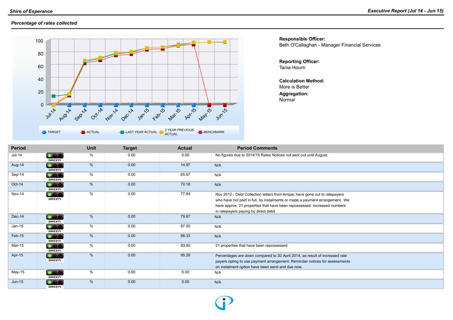Click the Feb-15 green status icon
This screenshot has height=320, width=453.
[55, 237]
